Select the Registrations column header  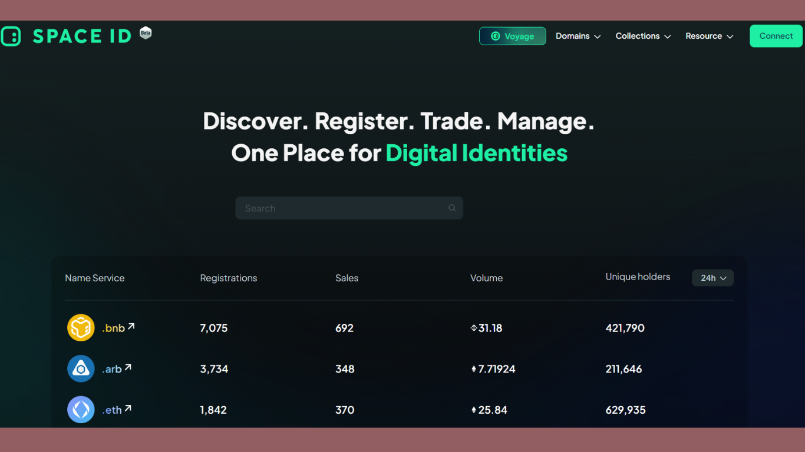click(x=229, y=278)
